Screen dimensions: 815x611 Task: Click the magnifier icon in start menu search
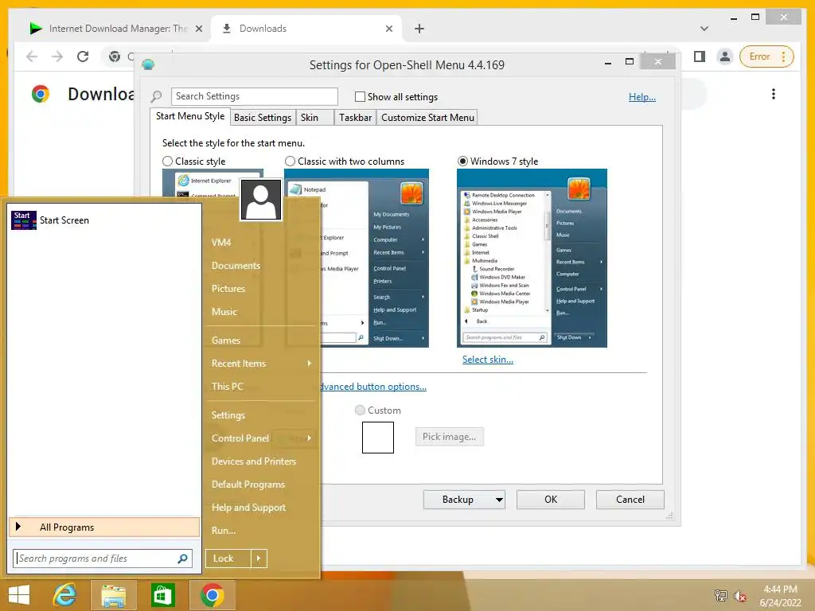182,558
